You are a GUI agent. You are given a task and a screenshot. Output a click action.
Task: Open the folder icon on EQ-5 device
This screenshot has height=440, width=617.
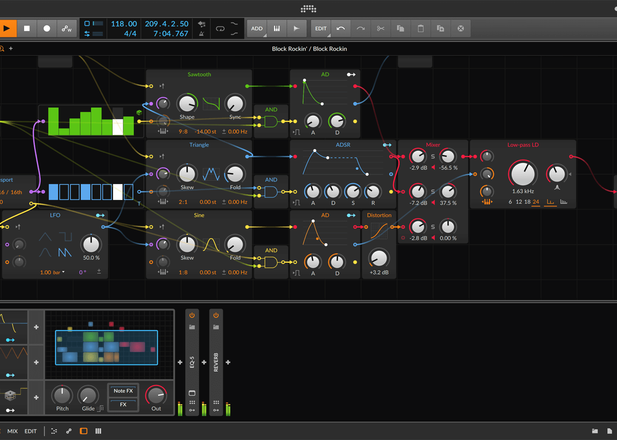click(192, 327)
